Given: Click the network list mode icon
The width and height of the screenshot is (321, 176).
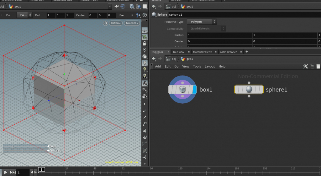Looking at the screenshot, I should pos(312,66).
